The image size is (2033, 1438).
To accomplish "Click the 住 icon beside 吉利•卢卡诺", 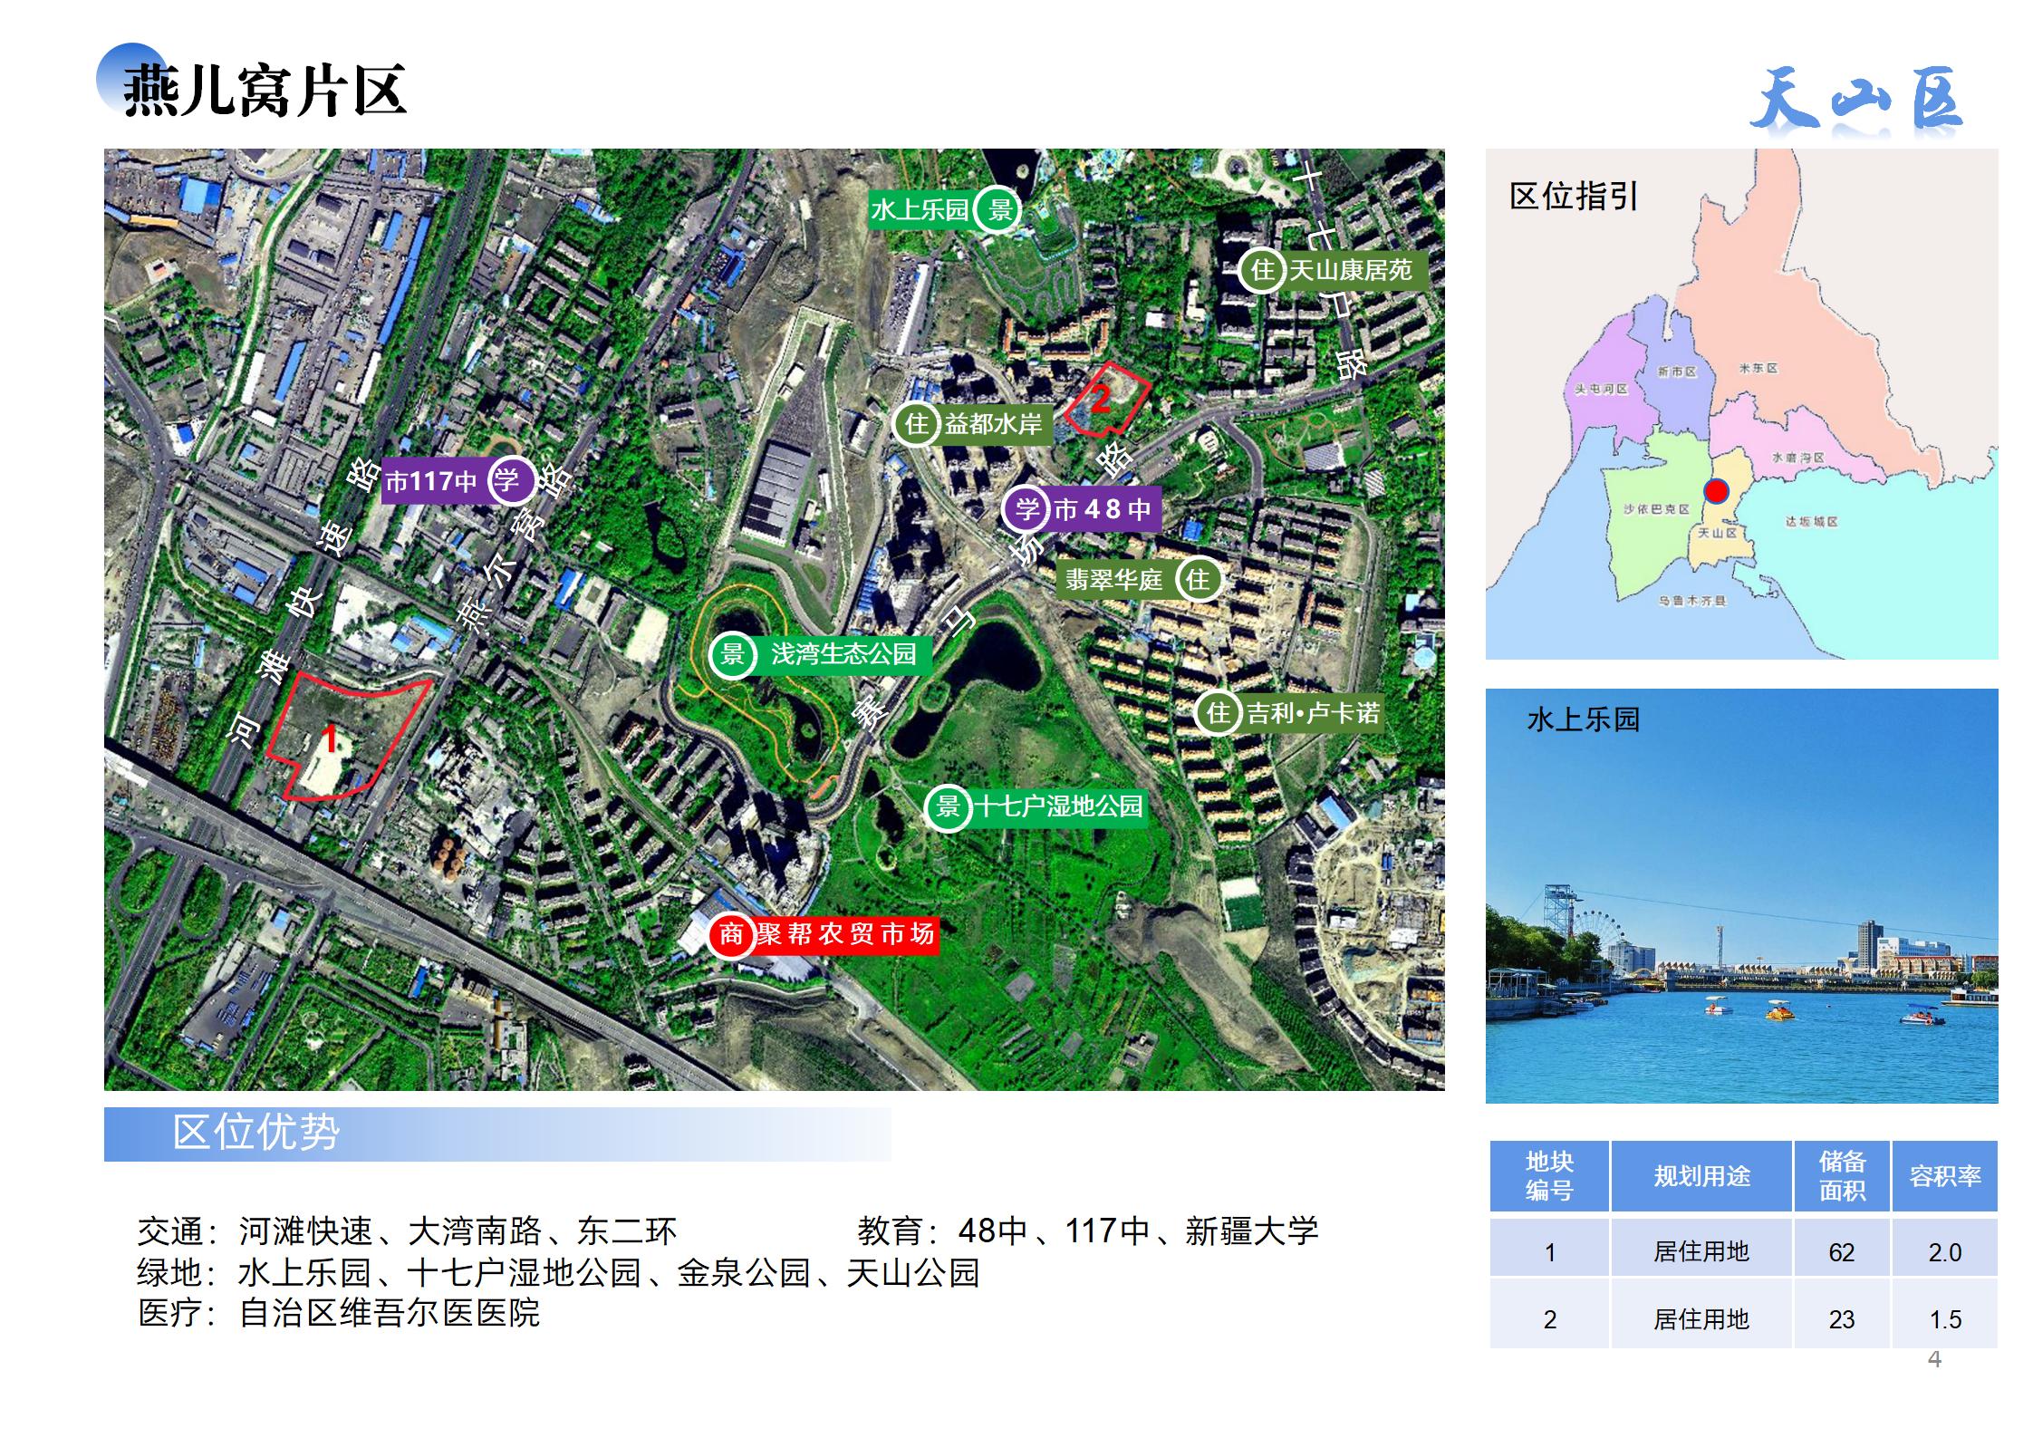I will pyautogui.click(x=1219, y=713).
